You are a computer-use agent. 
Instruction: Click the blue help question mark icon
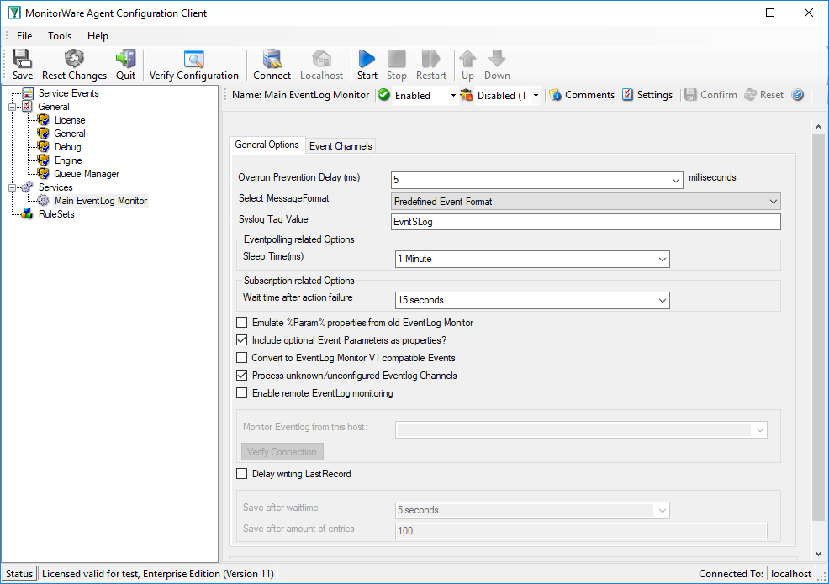[797, 95]
